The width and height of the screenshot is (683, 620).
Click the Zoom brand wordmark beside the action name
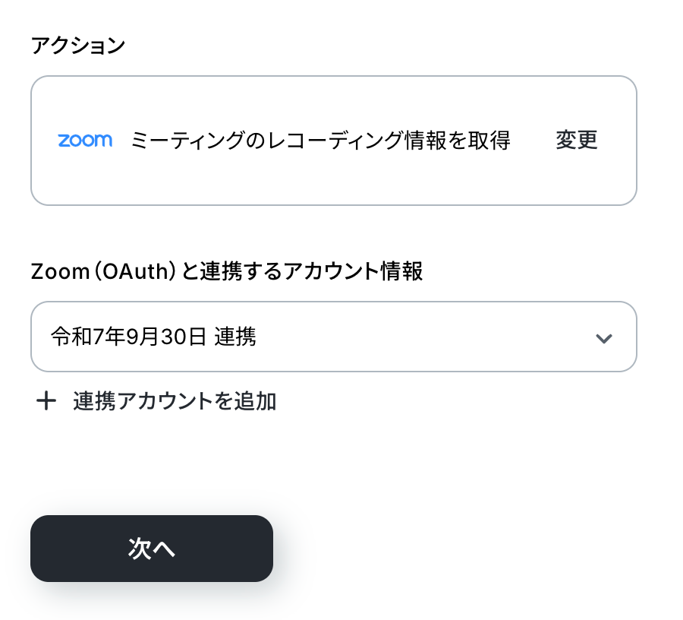85,141
